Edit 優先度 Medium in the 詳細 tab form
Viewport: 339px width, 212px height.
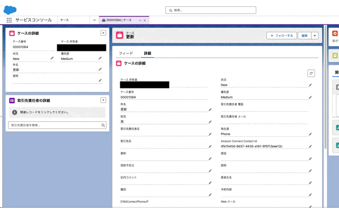click(x=310, y=98)
